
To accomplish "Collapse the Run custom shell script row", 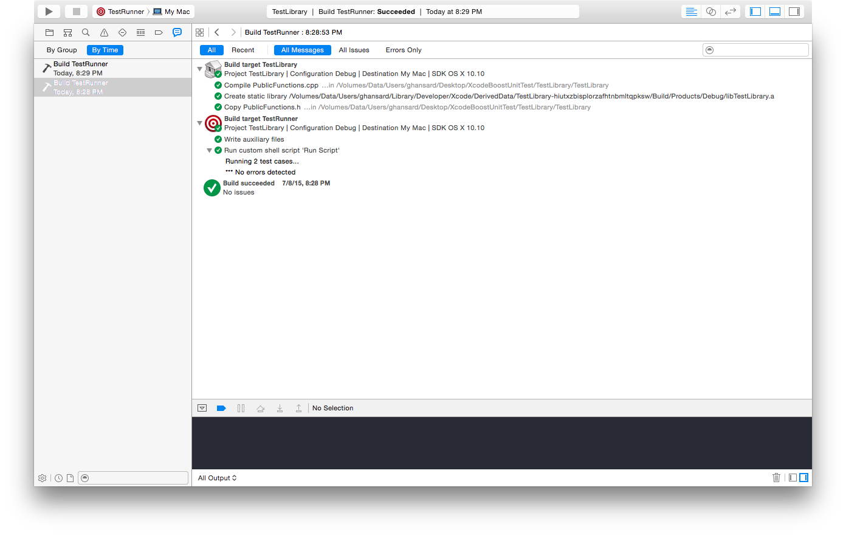I will [x=209, y=150].
